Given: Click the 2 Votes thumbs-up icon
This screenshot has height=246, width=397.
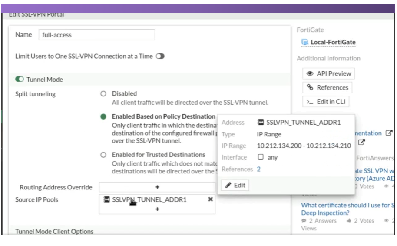Looking at the screenshot, I should coord(349,221).
